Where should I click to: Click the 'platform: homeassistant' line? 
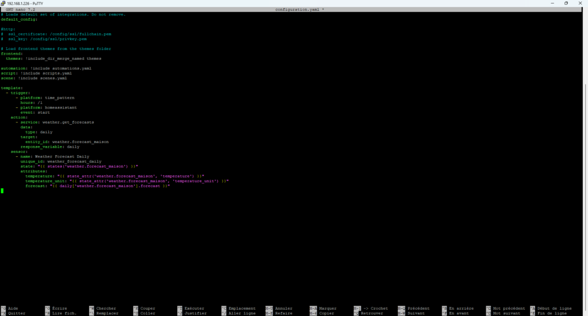pyautogui.click(x=46, y=107)
